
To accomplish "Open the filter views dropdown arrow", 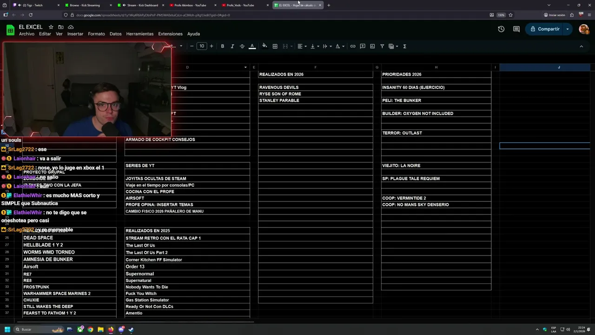I will tap(397, 46).
